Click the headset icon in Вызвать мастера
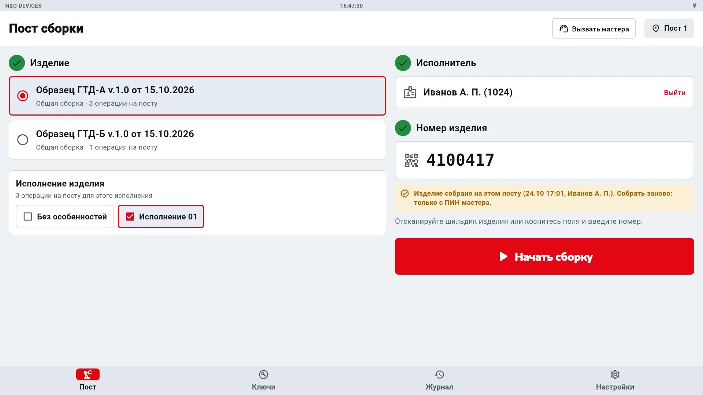The height and width of the screenshot is (395, 703). (x=564, y=29)
